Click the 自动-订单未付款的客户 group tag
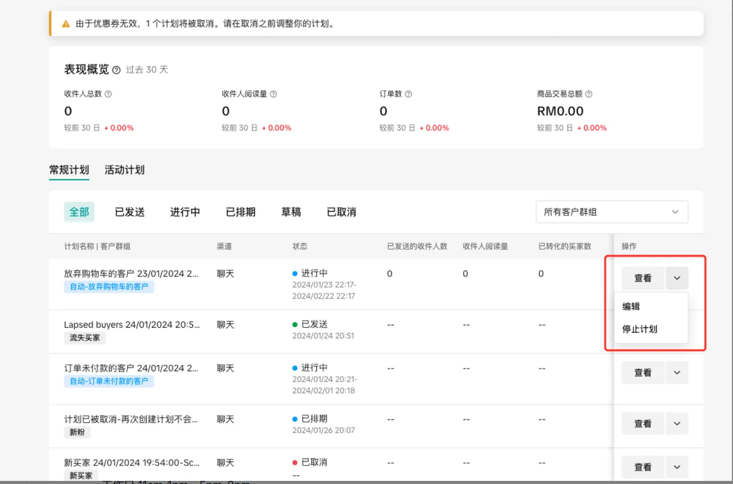This screenshot has height=484, width=733. tap(109, 381)
